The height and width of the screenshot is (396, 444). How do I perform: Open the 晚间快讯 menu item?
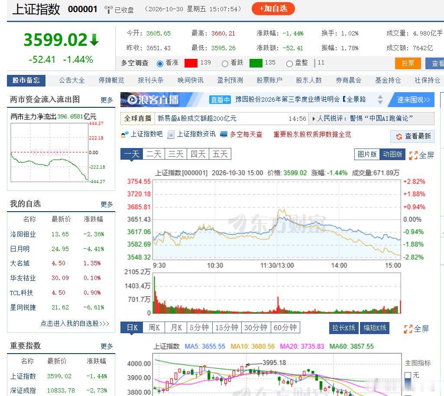pyautogui.click(x=190, y=80)
